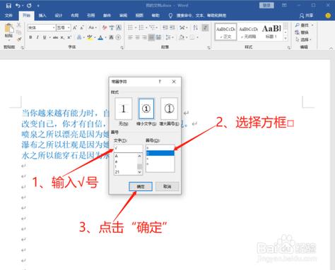Image resolution: width=335 pixels, height=270 pixels.
Task: Open the 文件 (File) tab
Action: pyautogui.click(x=8, y=16)
